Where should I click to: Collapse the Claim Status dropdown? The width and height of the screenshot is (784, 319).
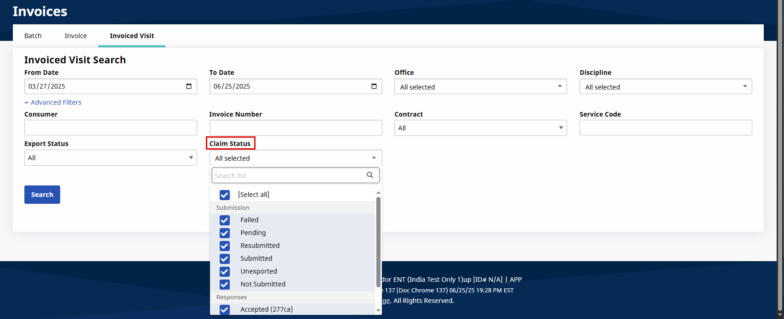[295, 158]
